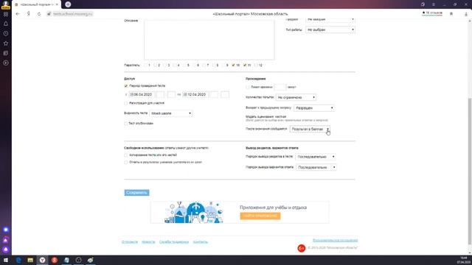Screen dimensions: 472x265
Task: Switch to Yandex Browser in taskbar
Action: tap(43, 260)
